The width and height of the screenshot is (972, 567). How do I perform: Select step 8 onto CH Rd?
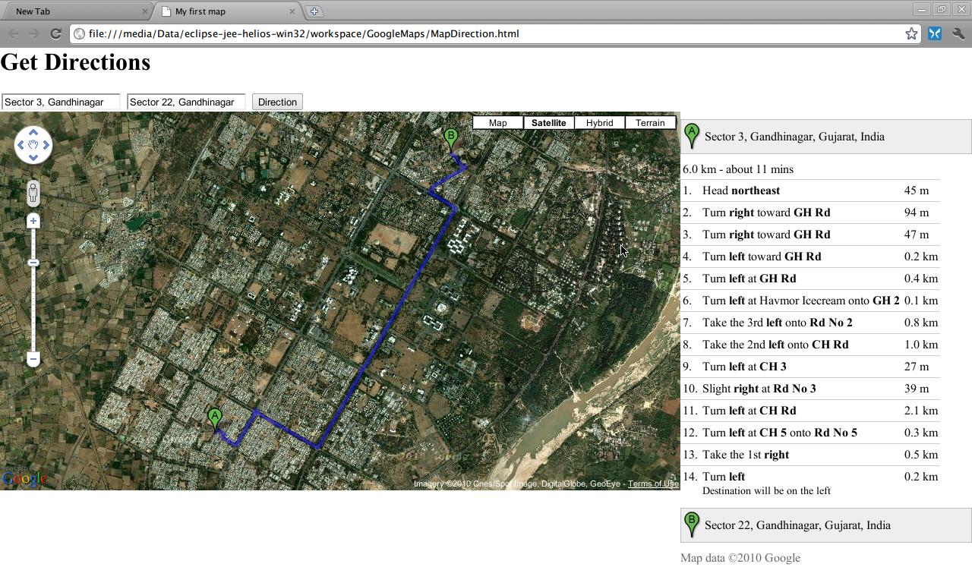pyautogui.click(x=775, y=345)
